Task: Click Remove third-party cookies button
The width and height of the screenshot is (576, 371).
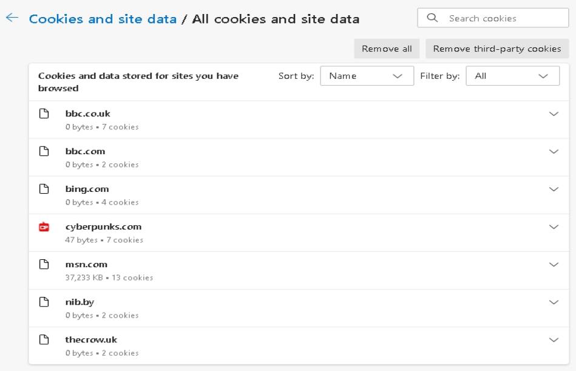Action: click(x=497, y=49)
